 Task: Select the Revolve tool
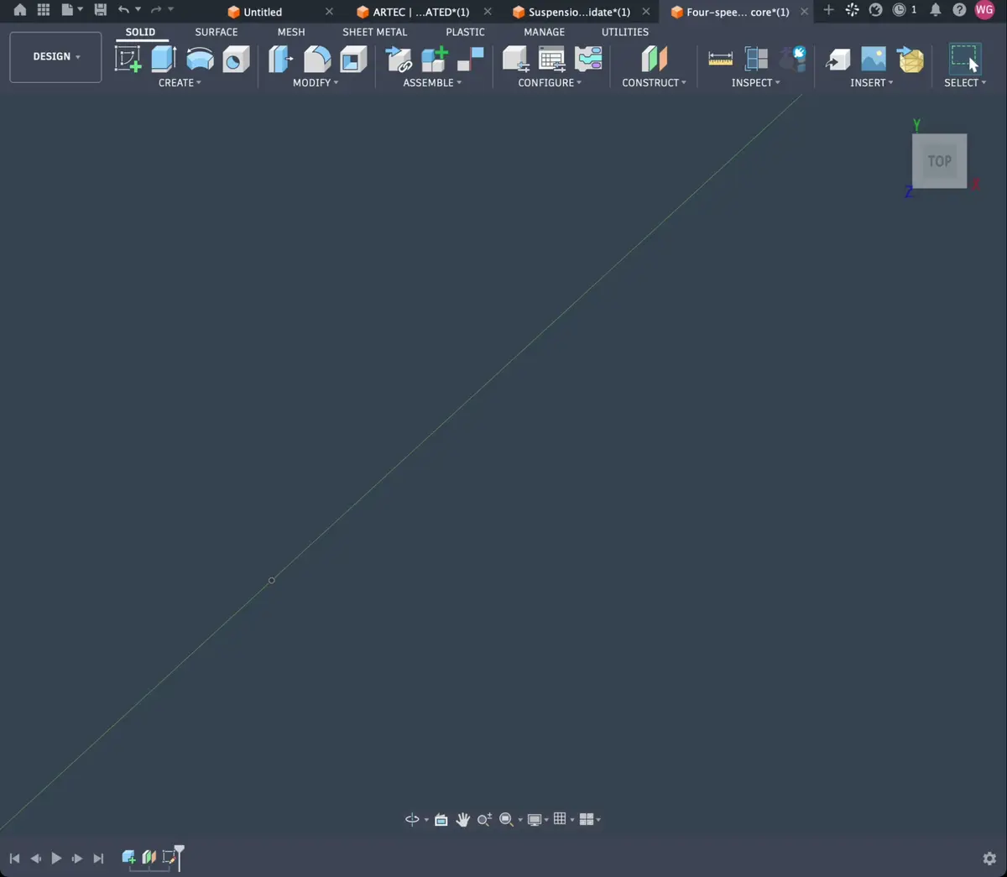[x=200, y=60]
